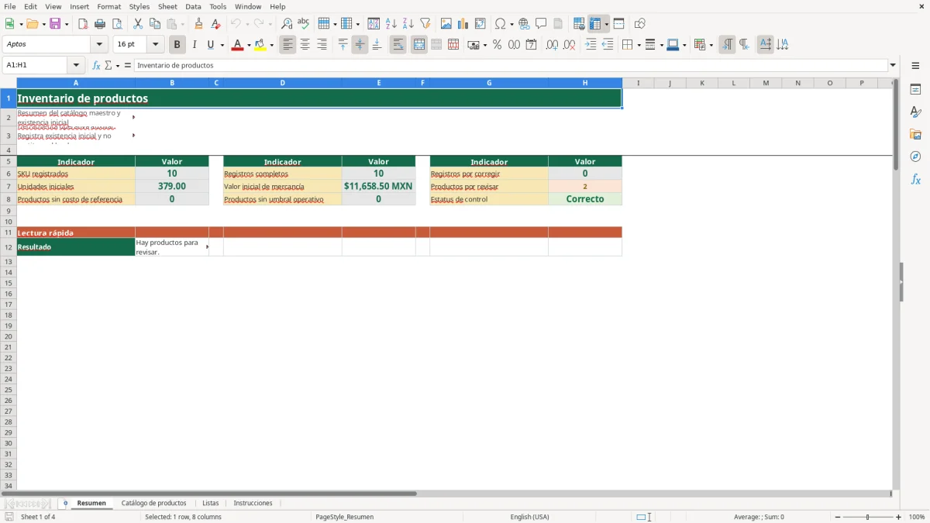
Task: Open the Borders dropdown arrow
Action: pos(638,45)
